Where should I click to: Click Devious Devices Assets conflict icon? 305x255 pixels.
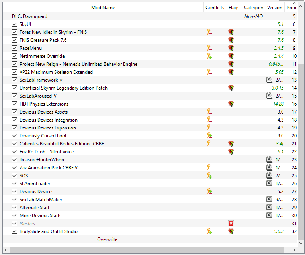pos(209,112)
